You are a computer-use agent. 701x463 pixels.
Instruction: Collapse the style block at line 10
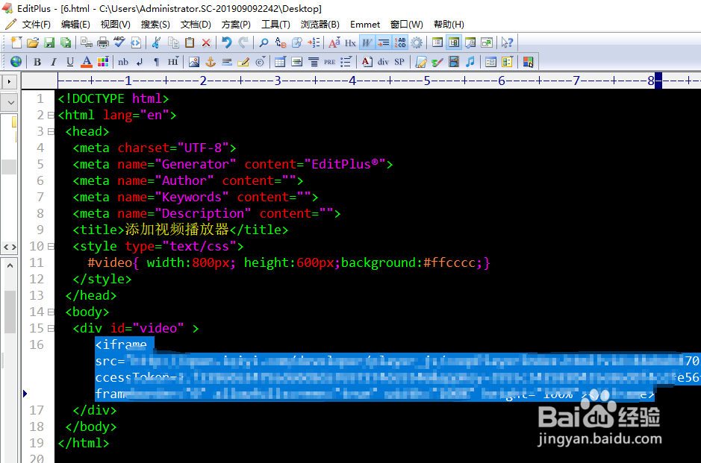[x=51, y=247]
